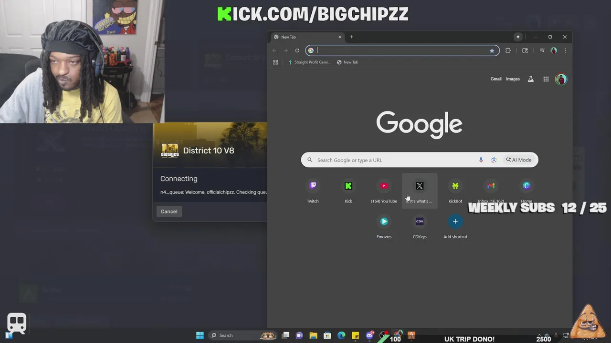Click the Gemini sparkle button in Chrome
Viewport: 611px width, 343px height.
click(x=518, y=37)
